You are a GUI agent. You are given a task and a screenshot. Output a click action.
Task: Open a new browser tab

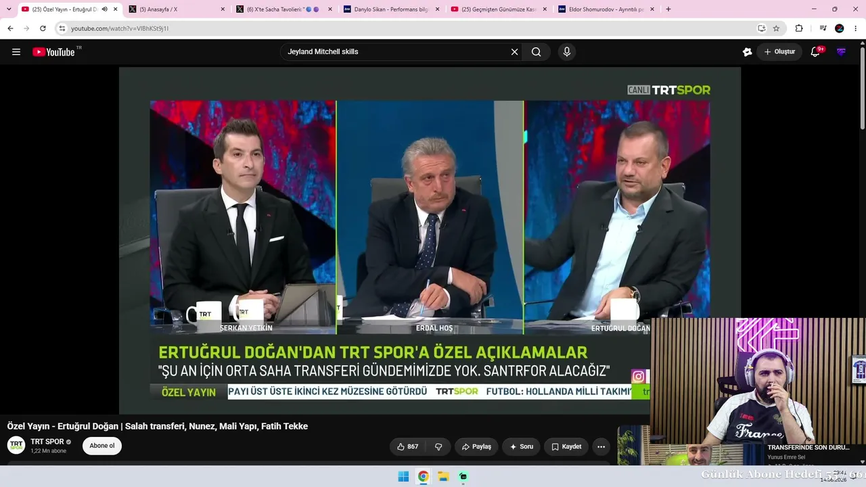[668, 9]
